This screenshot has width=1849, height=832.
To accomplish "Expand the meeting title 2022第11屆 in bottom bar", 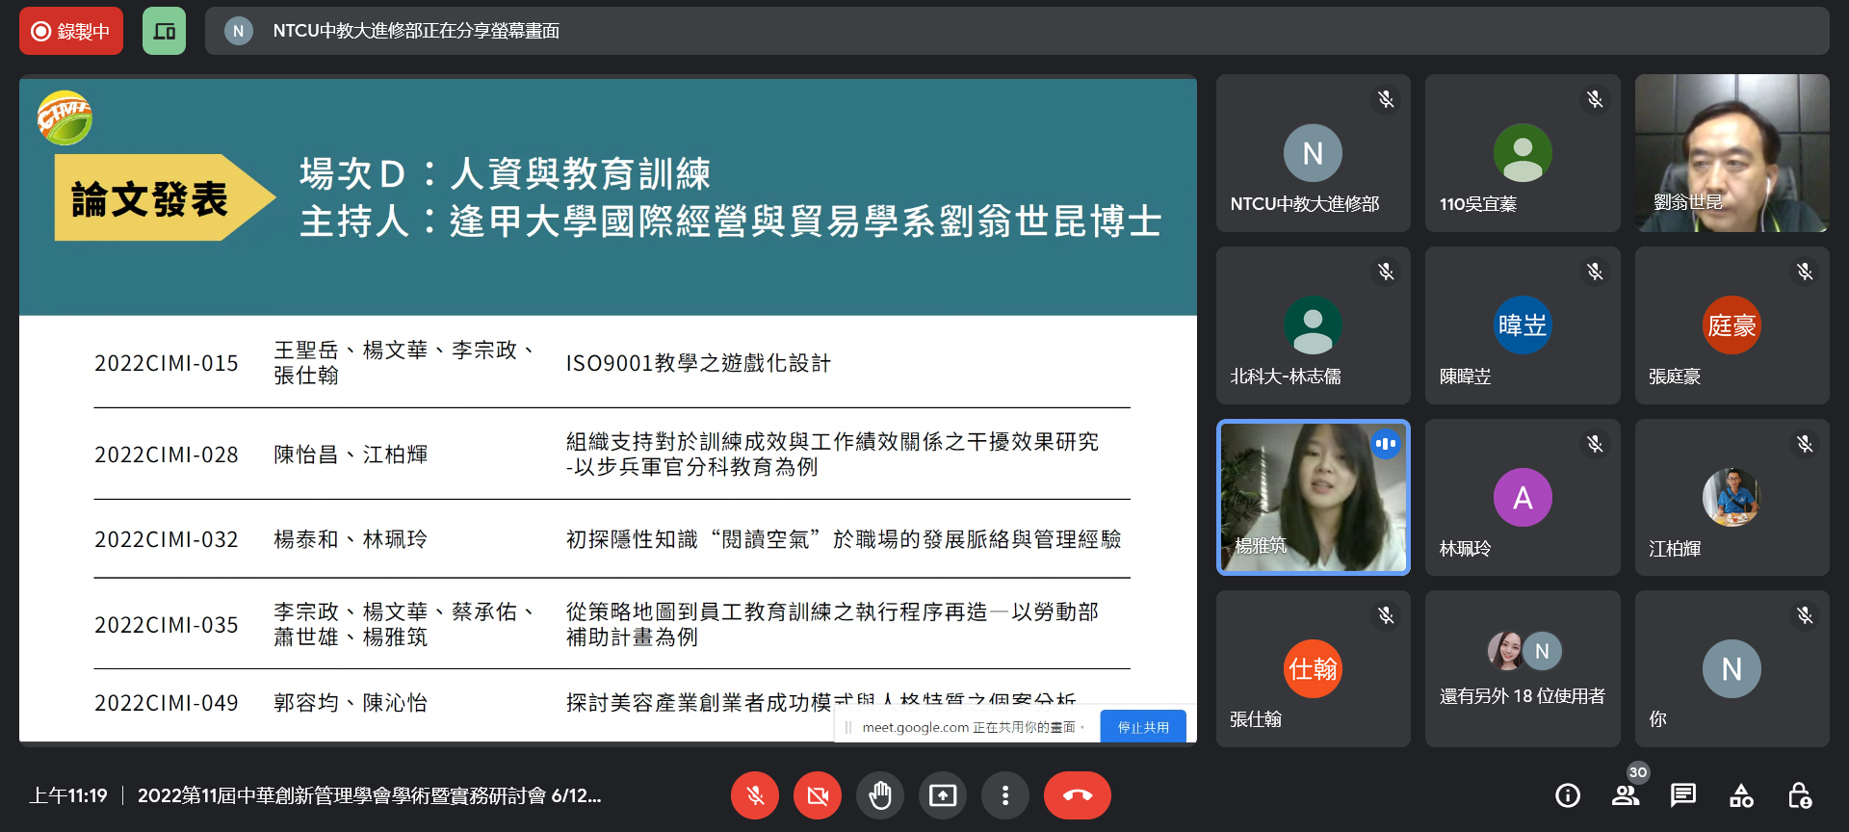I will pos(369,795).
